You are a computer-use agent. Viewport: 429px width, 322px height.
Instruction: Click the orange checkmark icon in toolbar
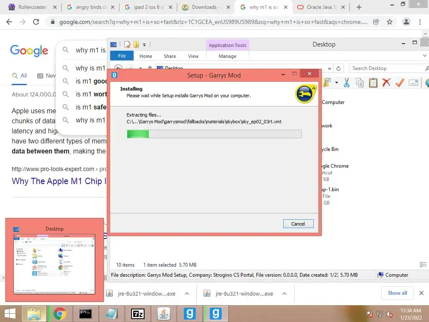point(400,83)
